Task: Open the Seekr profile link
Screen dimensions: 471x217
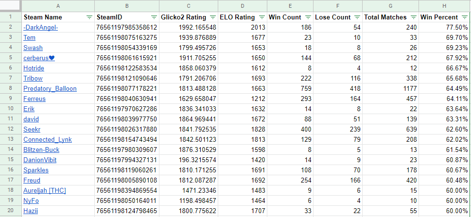Action: [x=32, y=129]
